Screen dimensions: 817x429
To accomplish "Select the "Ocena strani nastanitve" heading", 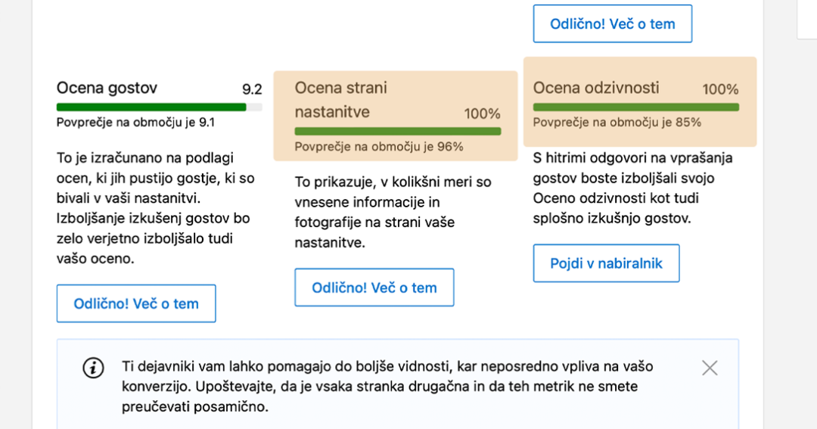I will (x=340, y=100).
